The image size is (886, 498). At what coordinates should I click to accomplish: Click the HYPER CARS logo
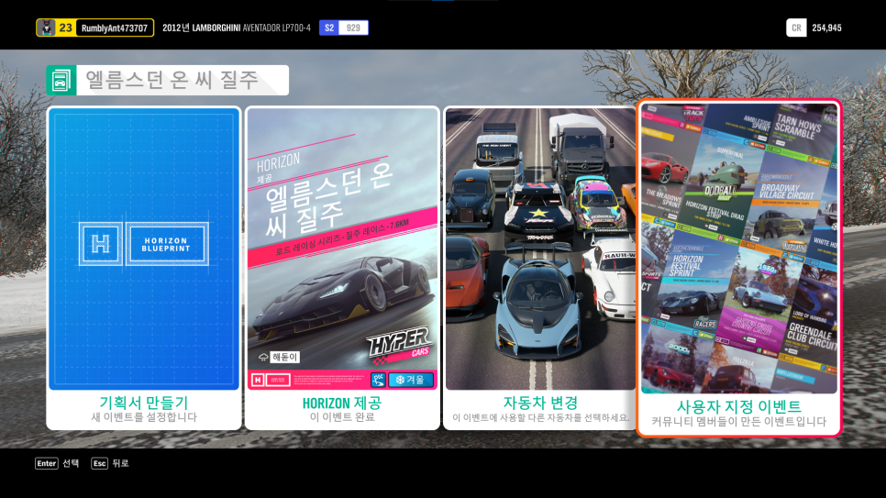pos(400,345)
